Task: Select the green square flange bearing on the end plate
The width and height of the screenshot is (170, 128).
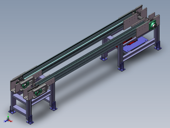Action: point(153,25)
